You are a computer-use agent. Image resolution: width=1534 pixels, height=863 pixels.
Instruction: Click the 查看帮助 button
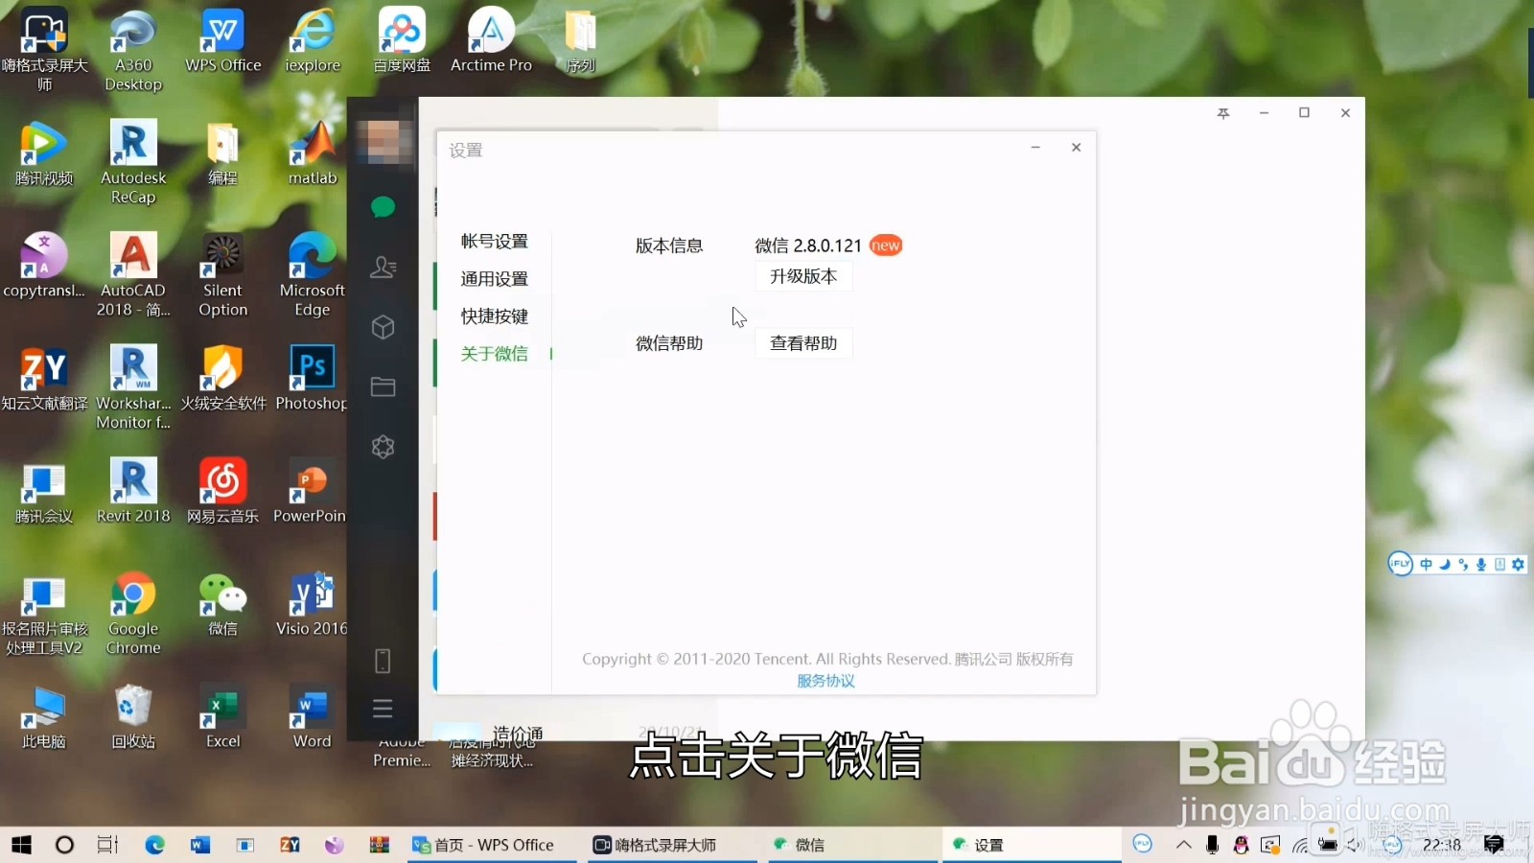(803, 343)
